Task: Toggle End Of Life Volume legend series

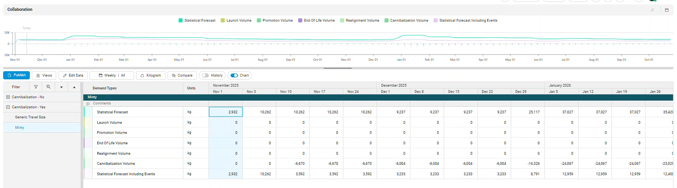Action: click(316, 21)
